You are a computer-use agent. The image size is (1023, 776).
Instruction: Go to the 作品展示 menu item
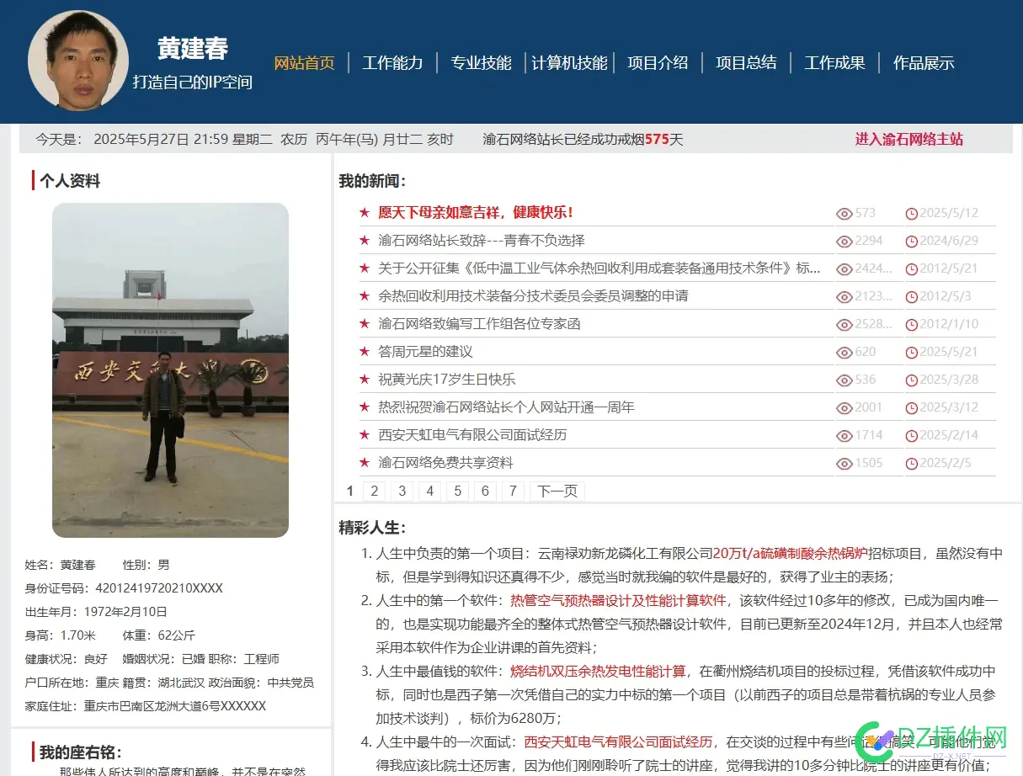923,63
